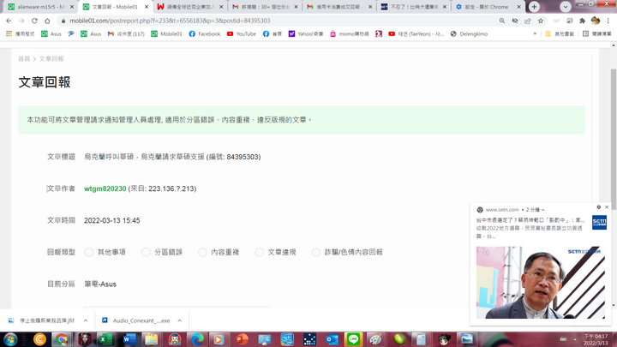The image size is (617, 347).
Task: Open PowerPoint from the taskbar
Action: coord(242,339)
